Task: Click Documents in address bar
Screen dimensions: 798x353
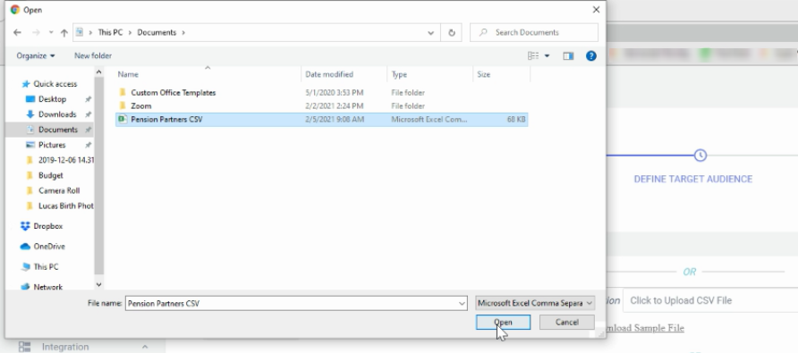Action: point(157,32)
